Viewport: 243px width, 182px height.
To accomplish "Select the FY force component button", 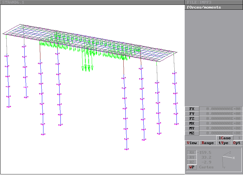I will pos(192,114).
